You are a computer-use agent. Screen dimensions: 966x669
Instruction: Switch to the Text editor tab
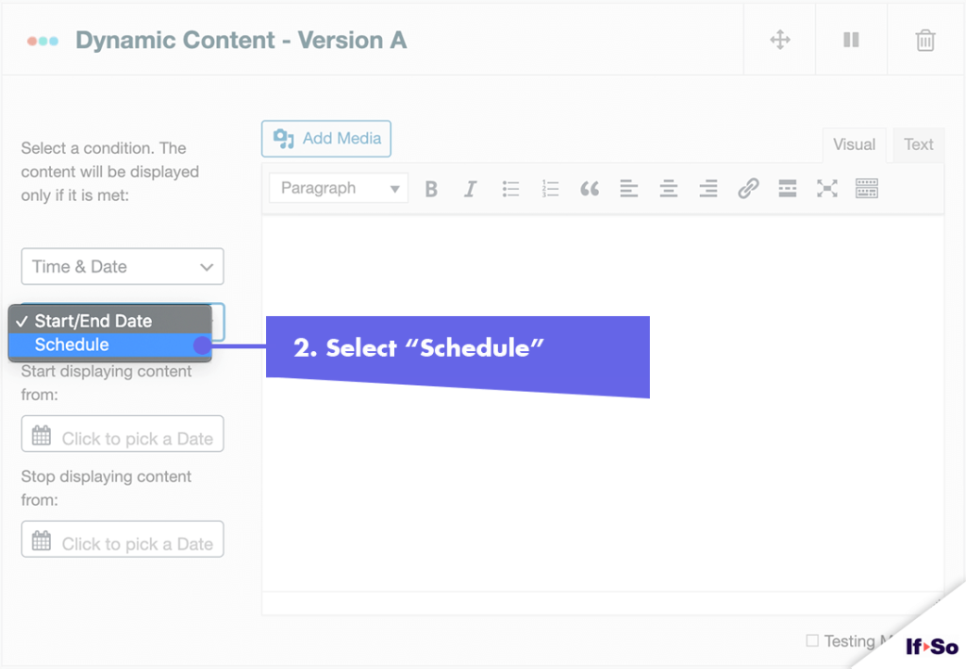918,144
